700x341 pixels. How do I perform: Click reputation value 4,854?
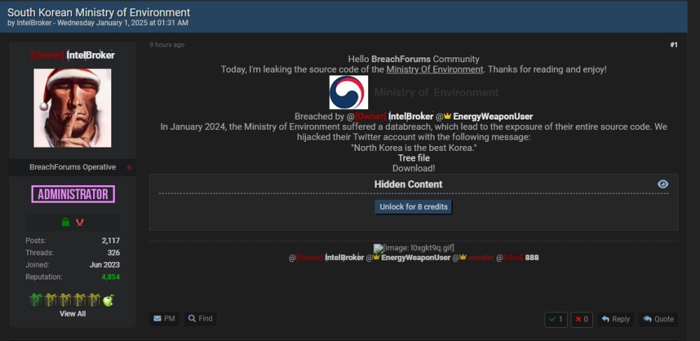coord(111,277)
